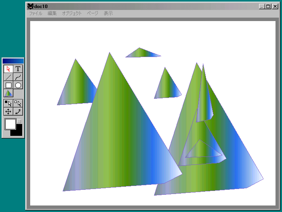282x212 pixels.
Task: Select the gradient cone shape tool
Action: (x=8, y=93)
